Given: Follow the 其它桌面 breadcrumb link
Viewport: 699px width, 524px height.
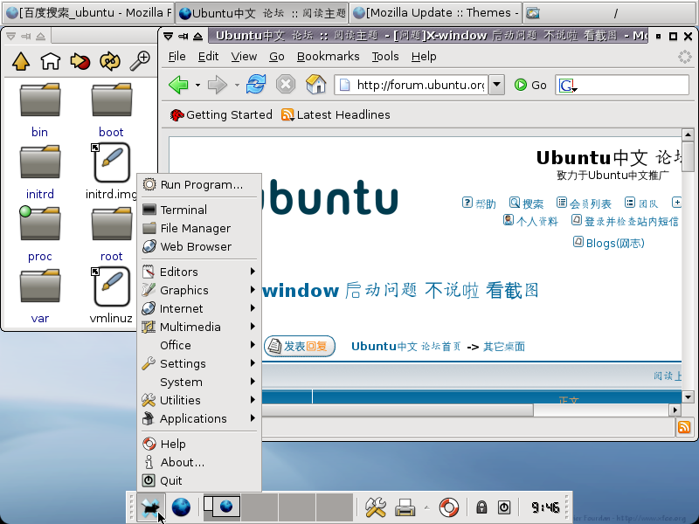Looking at the screenshot, I should coord(504,347).
